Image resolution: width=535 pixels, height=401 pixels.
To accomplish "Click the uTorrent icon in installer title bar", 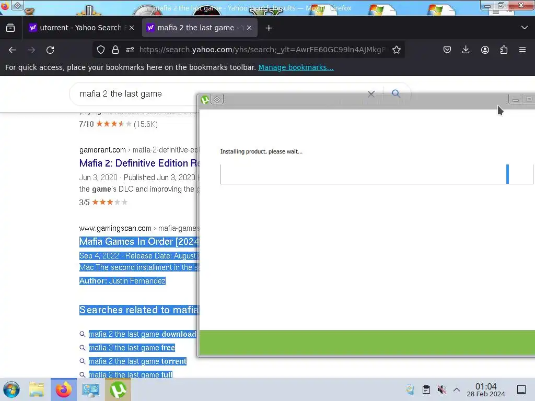I will [x=205, y=100].
